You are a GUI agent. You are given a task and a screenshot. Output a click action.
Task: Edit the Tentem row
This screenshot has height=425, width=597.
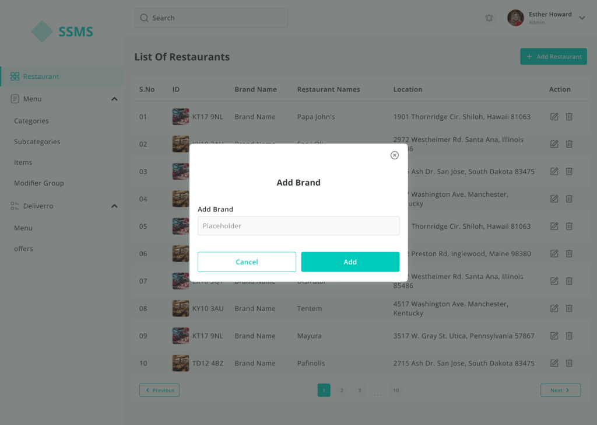point(554,308)
